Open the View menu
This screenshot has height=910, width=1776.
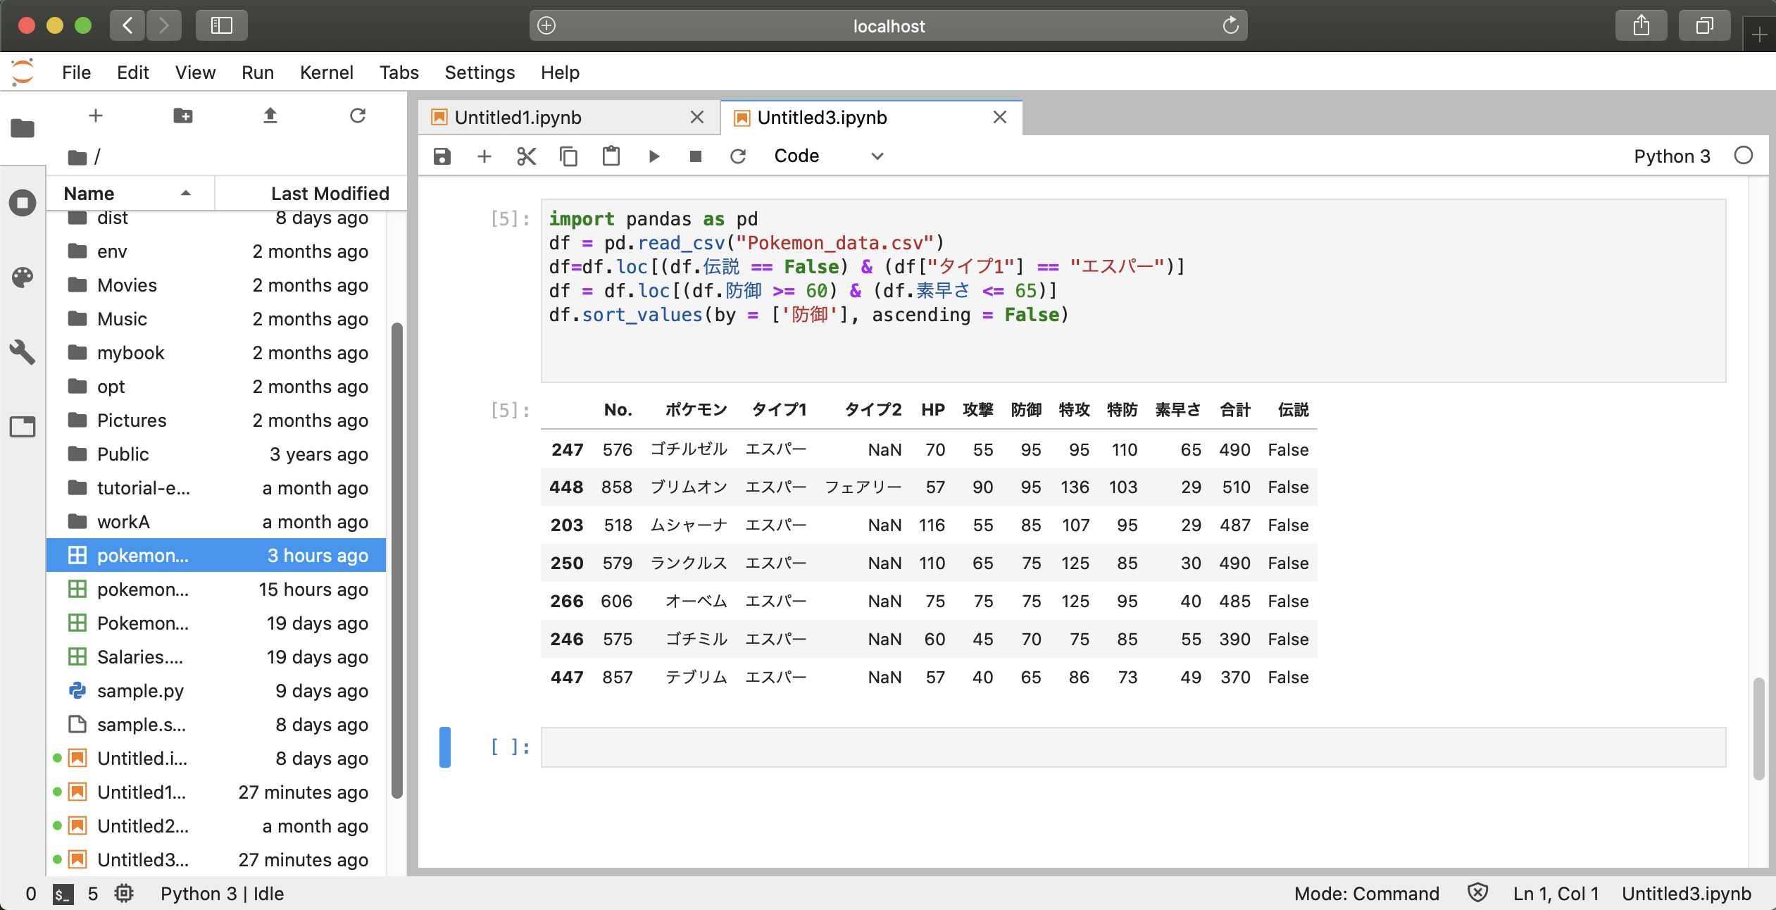coord(195,73)
